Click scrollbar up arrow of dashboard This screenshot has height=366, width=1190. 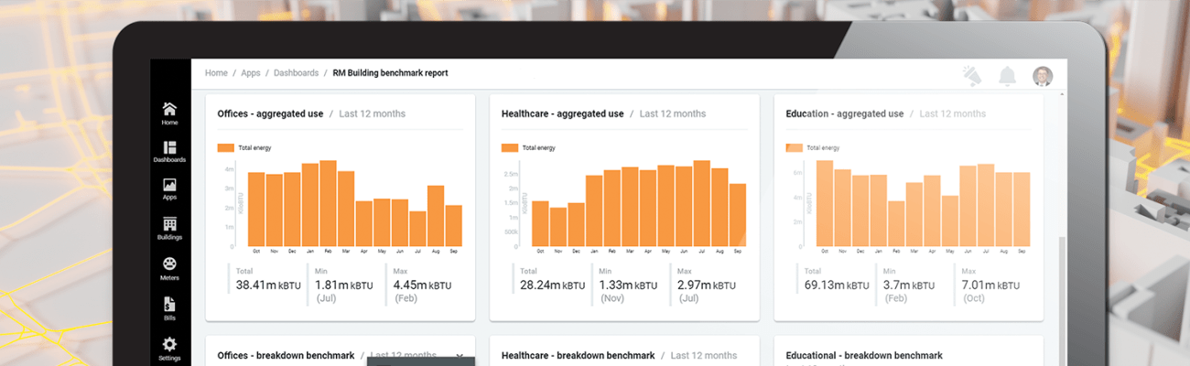click(1062, 93)
